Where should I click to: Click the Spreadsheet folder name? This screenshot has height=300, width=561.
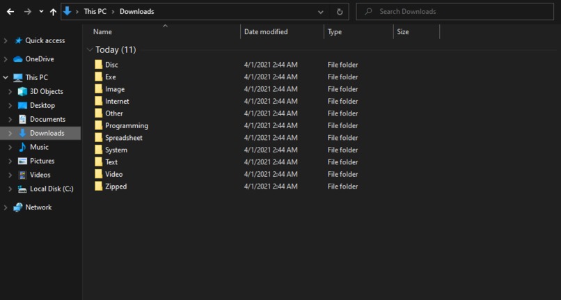click(124, 138)
